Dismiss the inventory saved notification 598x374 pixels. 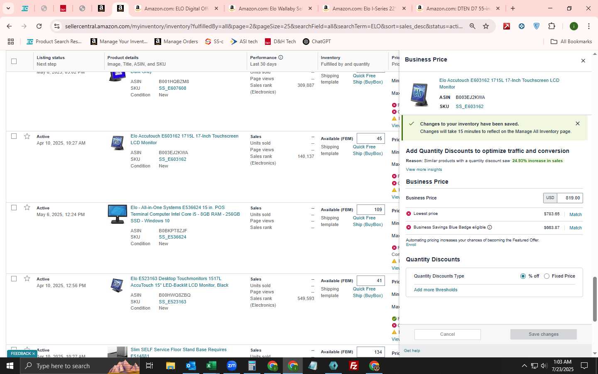[578, 123]
